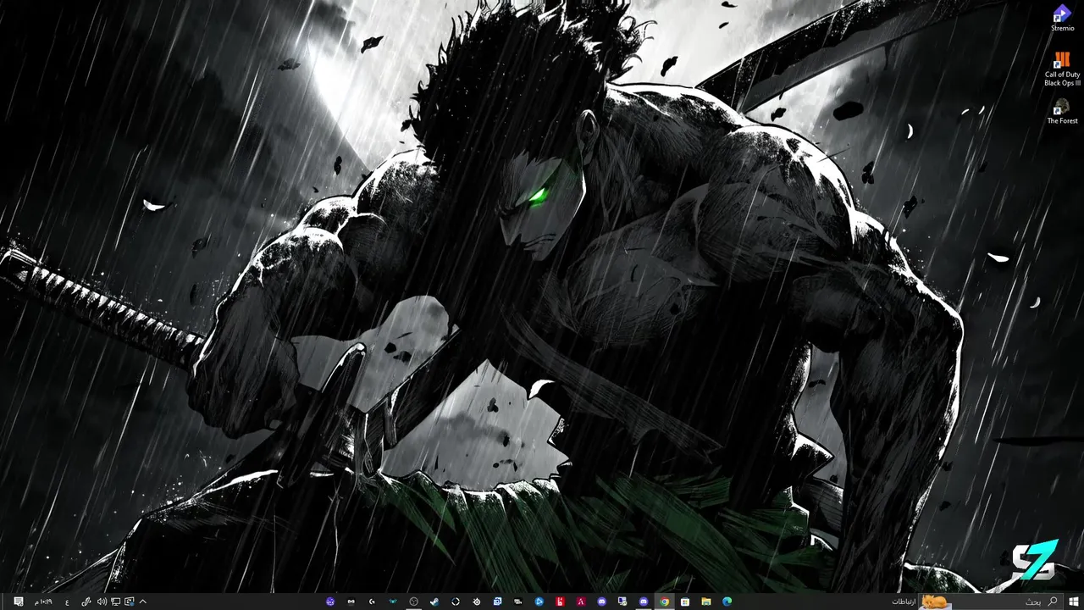Show hidden tray icons chevron

point(142,602)
